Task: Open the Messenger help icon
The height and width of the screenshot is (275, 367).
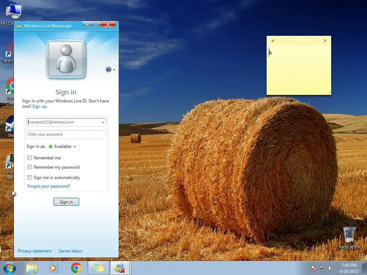Action: point(108,69)
